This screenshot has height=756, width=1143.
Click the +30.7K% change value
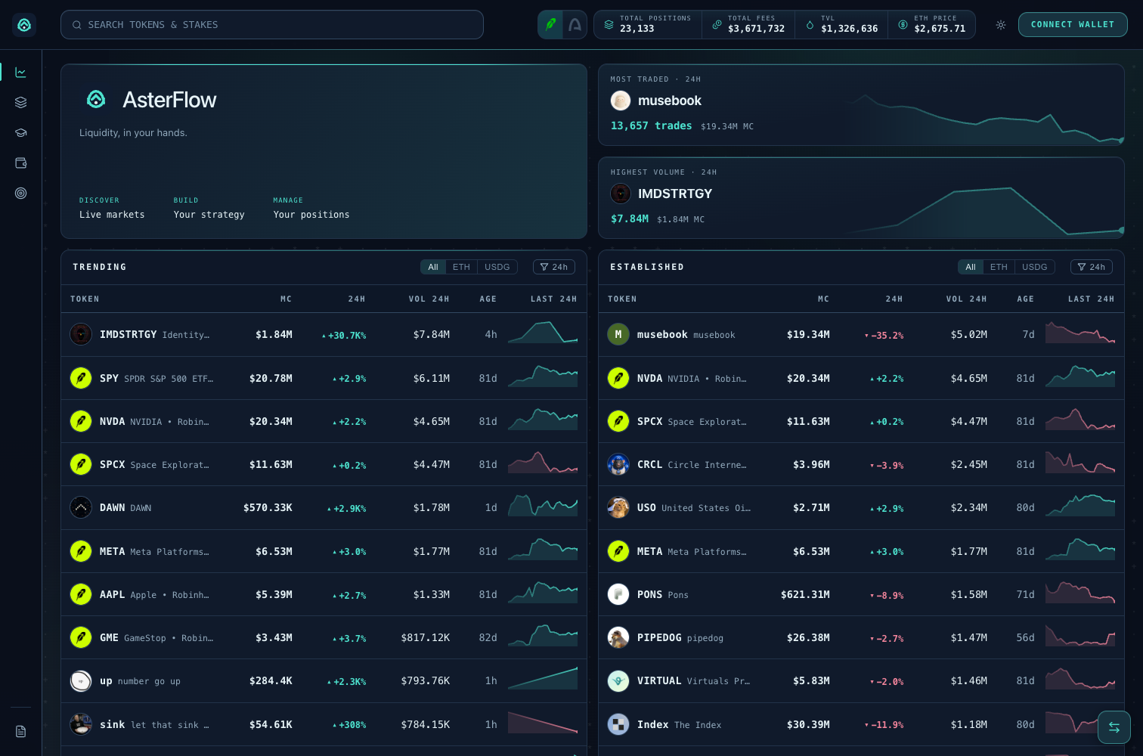tap(344, 335)
